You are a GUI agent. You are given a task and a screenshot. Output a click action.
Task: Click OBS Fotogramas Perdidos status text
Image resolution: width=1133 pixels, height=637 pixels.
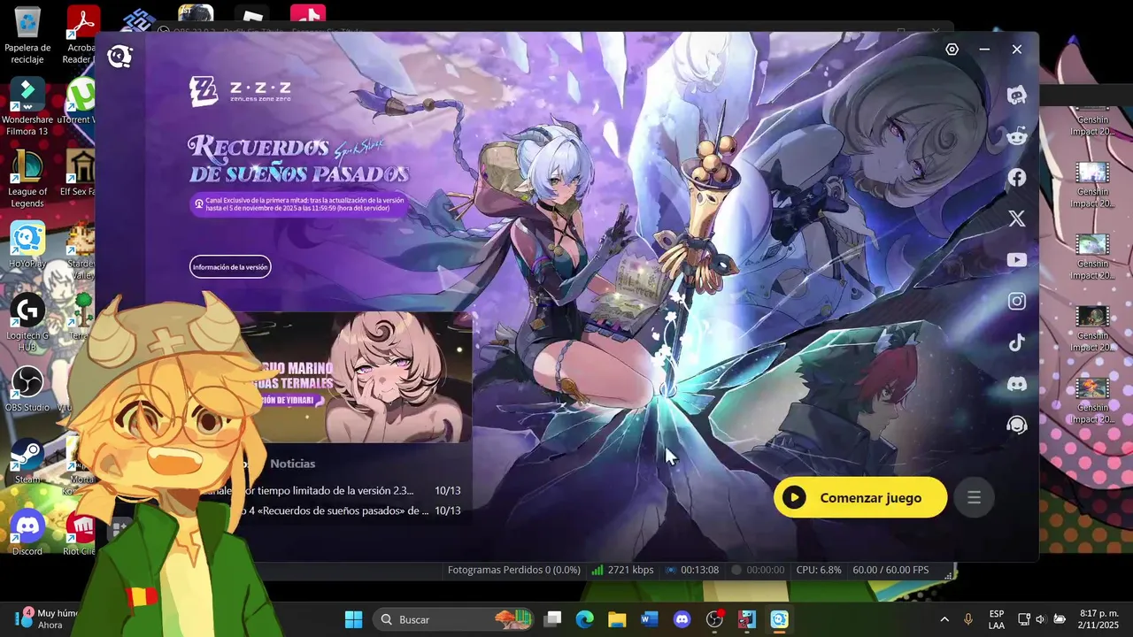pyautogui.click(x=514, y=570)
